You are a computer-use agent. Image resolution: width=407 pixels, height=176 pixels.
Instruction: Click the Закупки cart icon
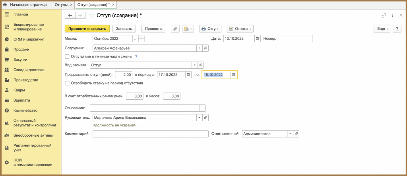[7, 60]
